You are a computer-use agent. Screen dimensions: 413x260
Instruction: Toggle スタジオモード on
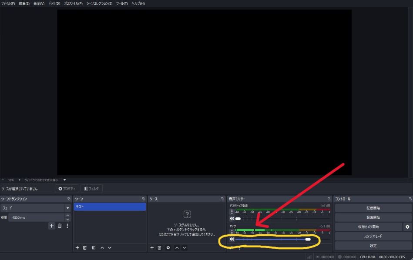(373, 236)
